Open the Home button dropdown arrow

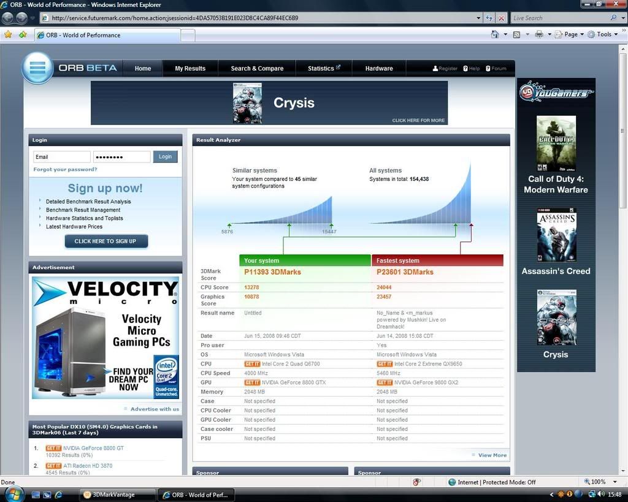(505, 34)
